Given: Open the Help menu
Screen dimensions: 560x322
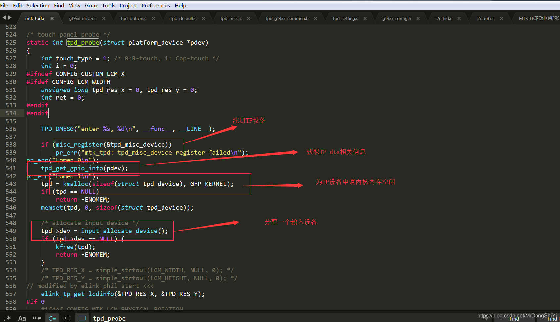Looking at the screenshot, I should click(x=180, y=5).
